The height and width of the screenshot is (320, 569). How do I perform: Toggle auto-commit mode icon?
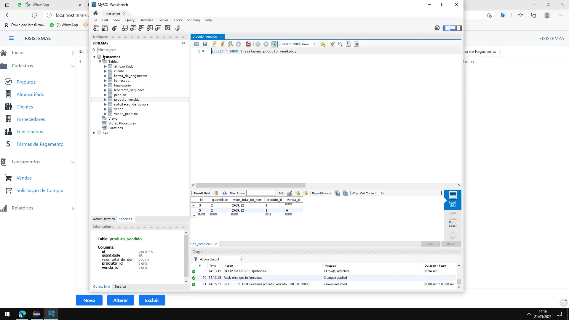click(274, 44)
